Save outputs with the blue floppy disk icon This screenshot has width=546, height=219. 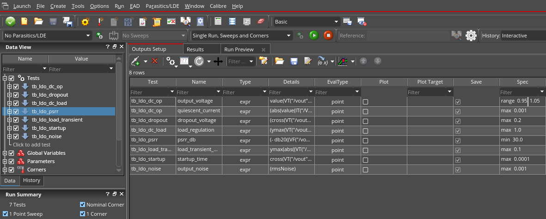coord(294,61)
